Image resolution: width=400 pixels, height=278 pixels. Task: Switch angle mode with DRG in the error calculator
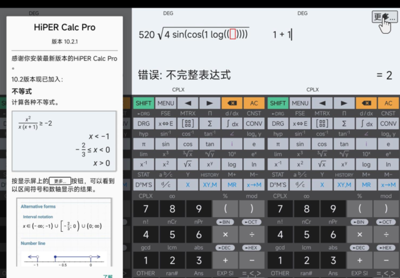(144, 124)
